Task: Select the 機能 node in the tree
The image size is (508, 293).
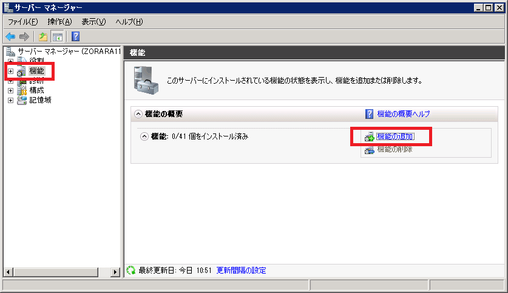Action: [36, 71]
